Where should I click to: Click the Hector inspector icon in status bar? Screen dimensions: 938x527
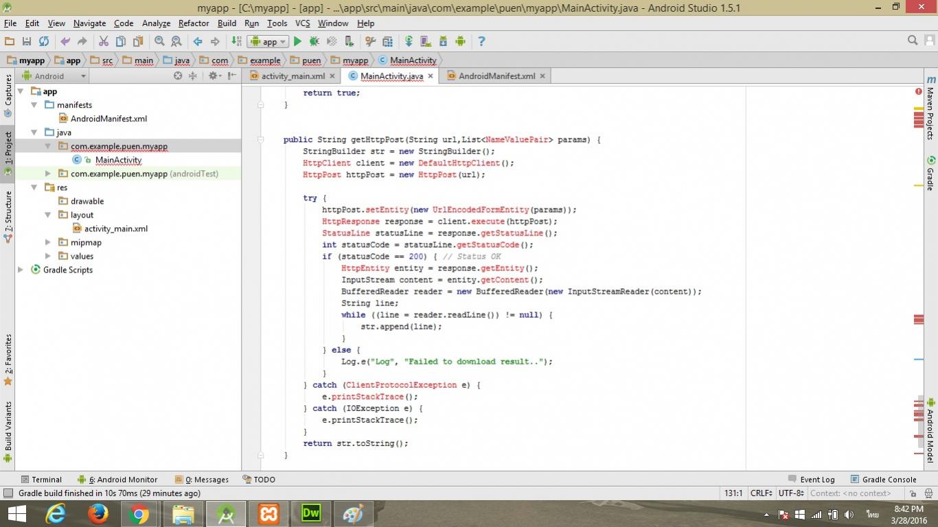[928, 493]
